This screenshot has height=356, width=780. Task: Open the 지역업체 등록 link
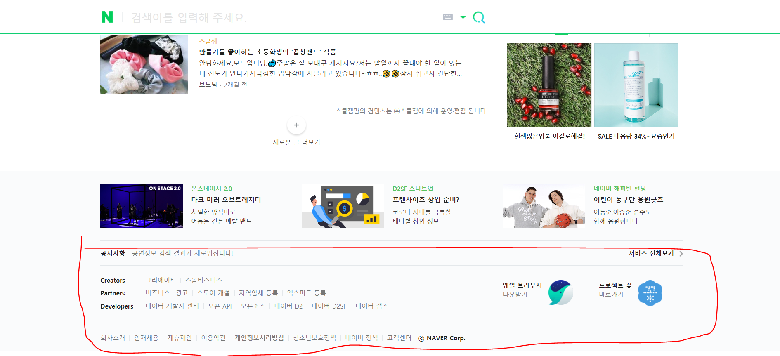(x=258, y=293)
